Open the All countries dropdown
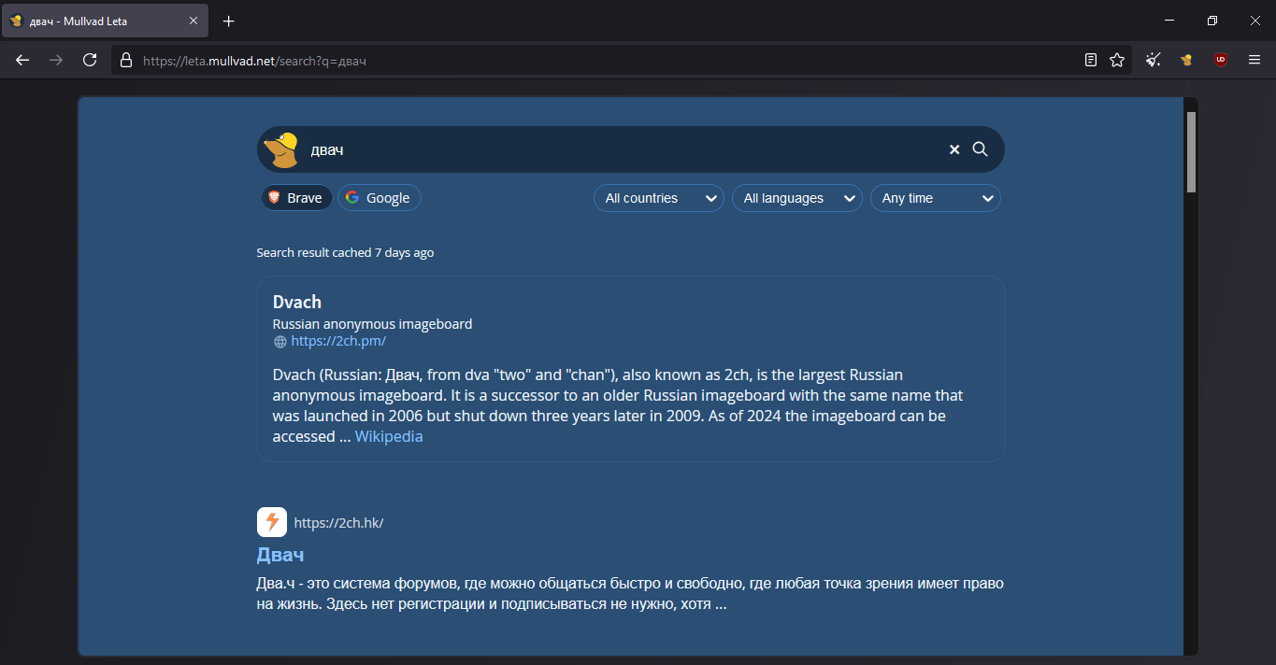Screen dimensions: 1276x665 pyautogui.click(x=659, y=198)
